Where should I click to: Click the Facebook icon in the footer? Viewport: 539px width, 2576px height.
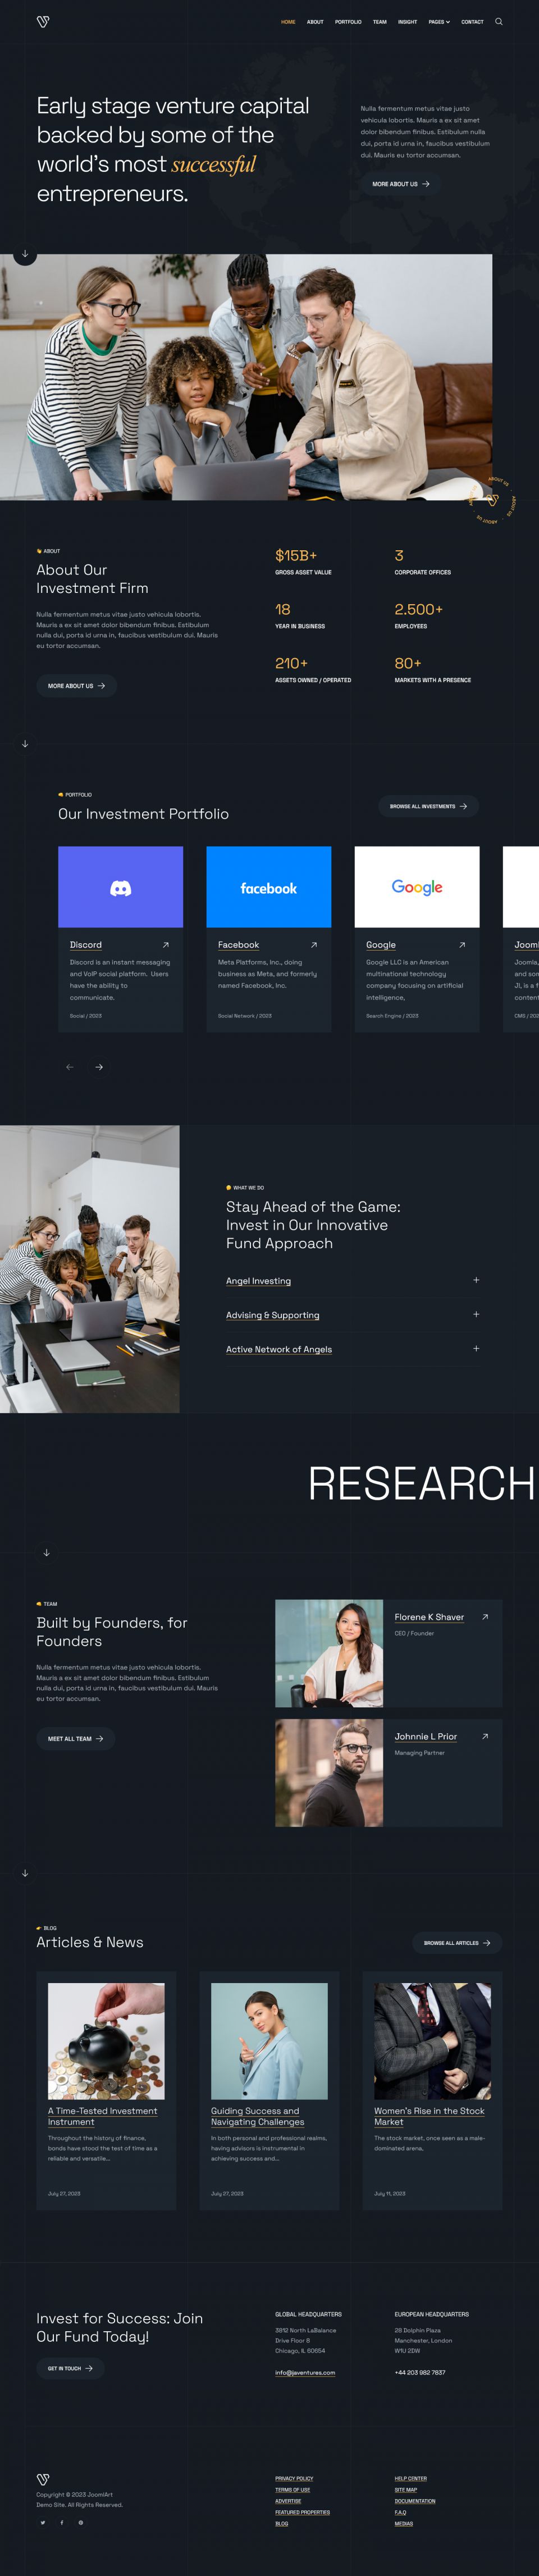pyautogui.click(x=62, y=2522)
